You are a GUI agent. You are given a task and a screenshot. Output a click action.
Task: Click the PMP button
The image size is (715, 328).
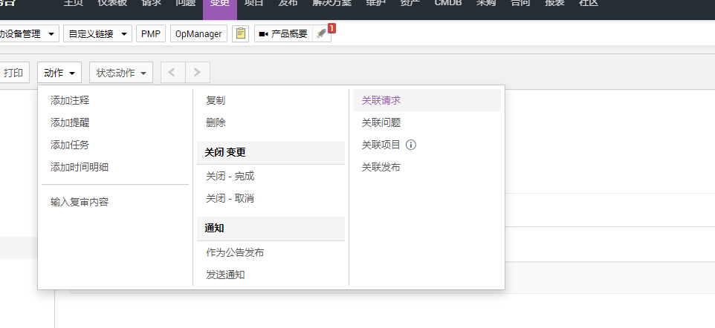(x=151, y=34)
